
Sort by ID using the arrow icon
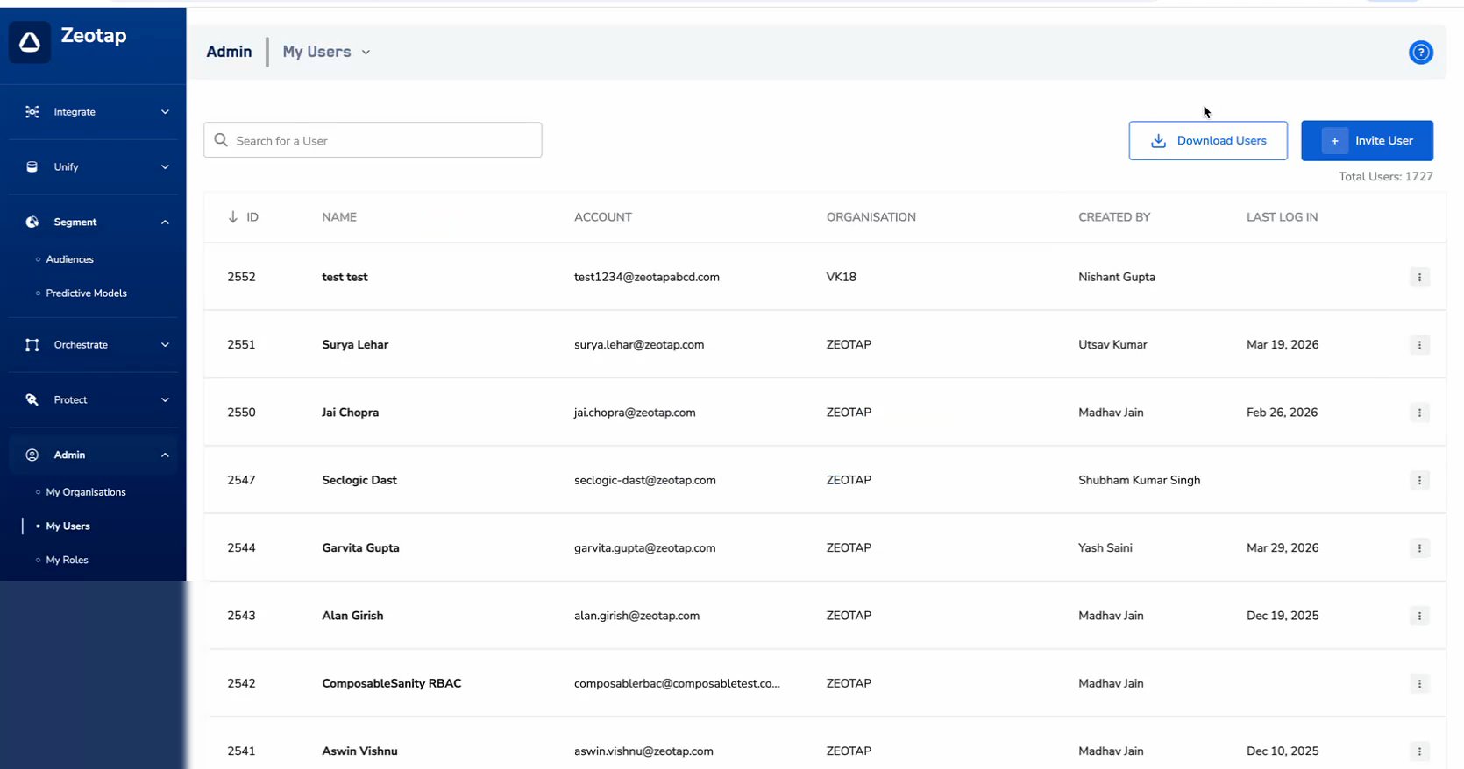232,217
